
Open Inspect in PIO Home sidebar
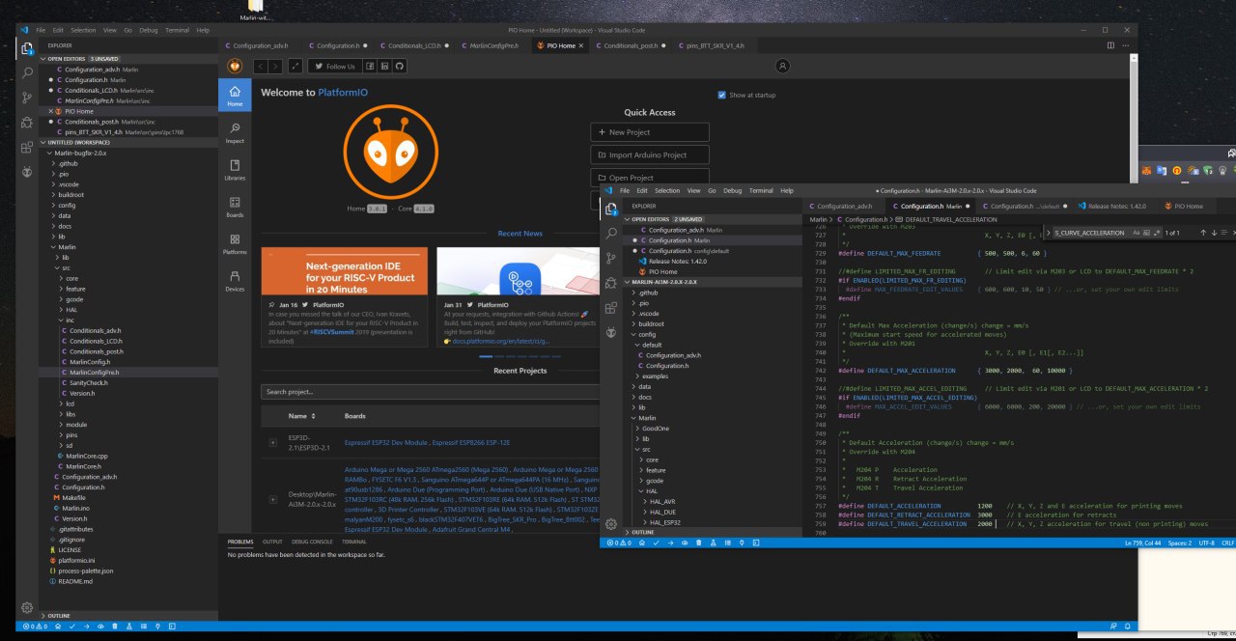(235, 132)
